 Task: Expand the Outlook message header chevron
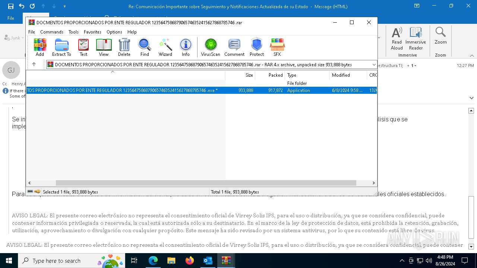click(471, 98)
